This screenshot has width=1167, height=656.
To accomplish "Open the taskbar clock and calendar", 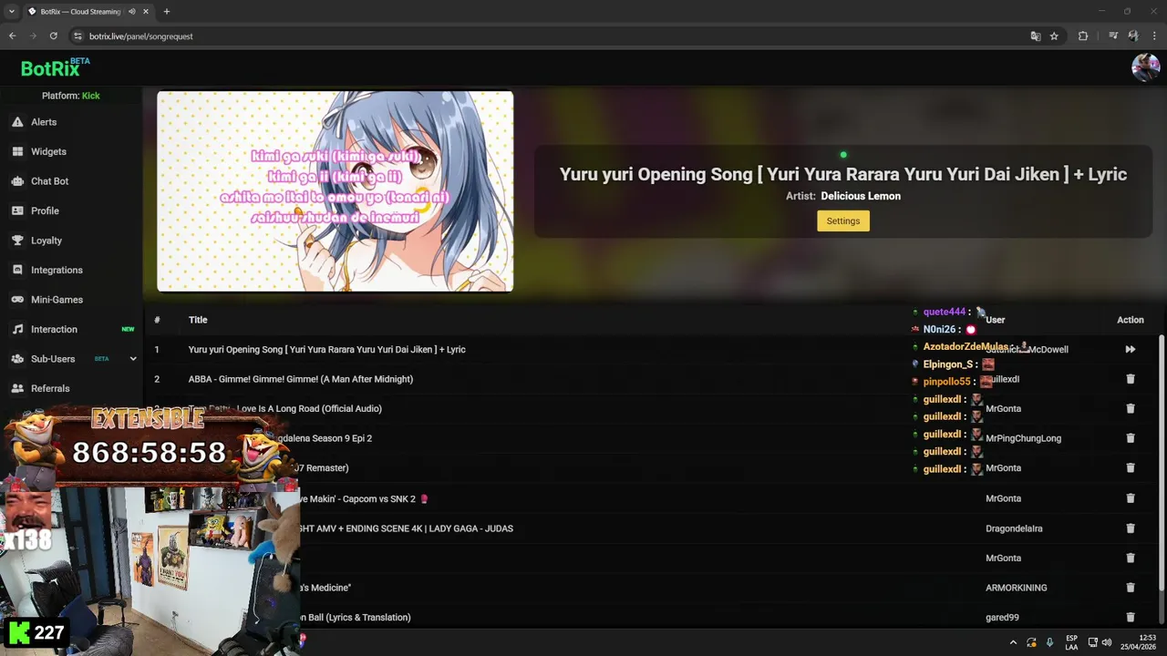I will (x=1139, y=642).
